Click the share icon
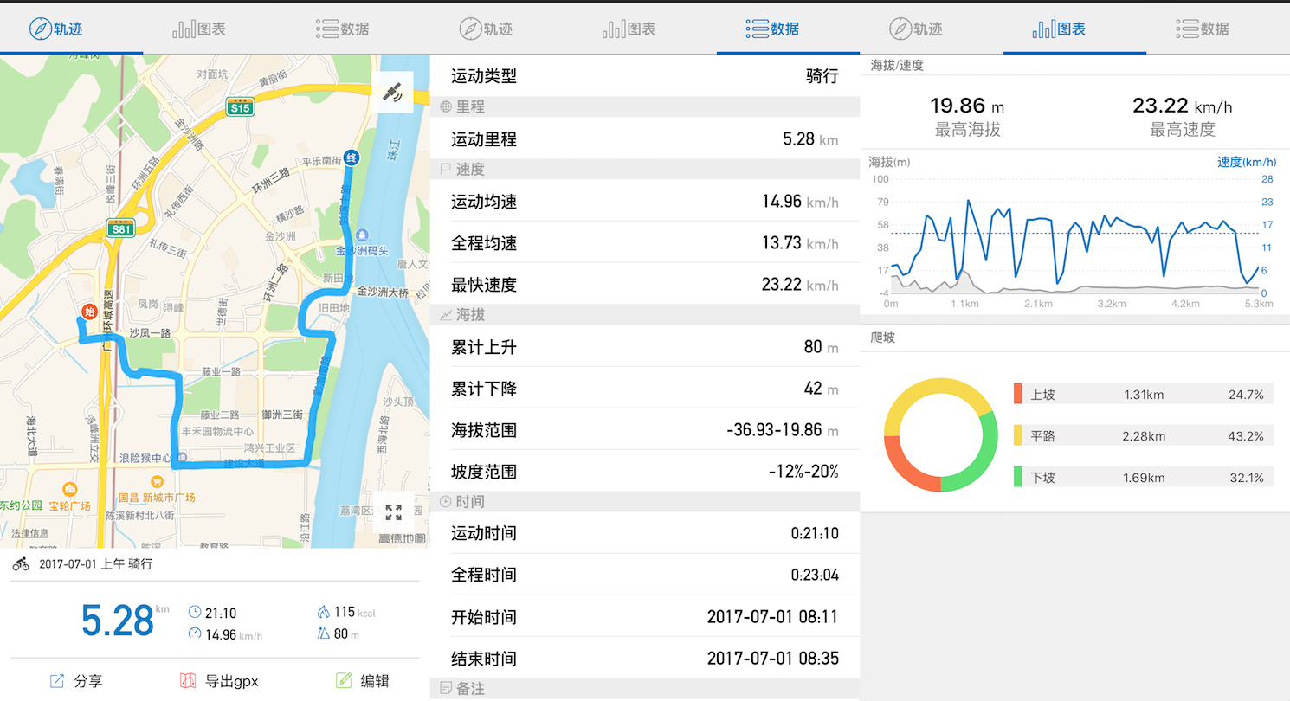This screenshot has height=701, width=1290. [57, 681]
